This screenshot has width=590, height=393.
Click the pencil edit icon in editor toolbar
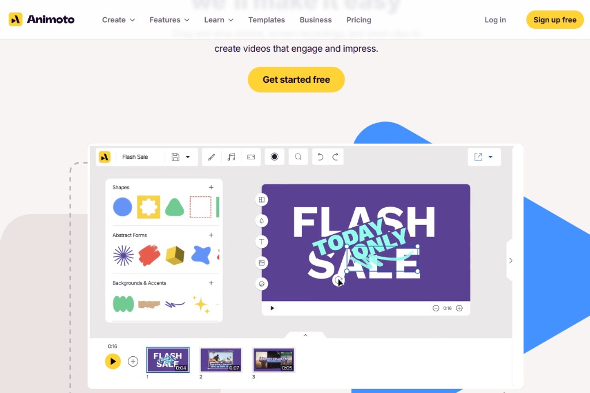point(211,157)
